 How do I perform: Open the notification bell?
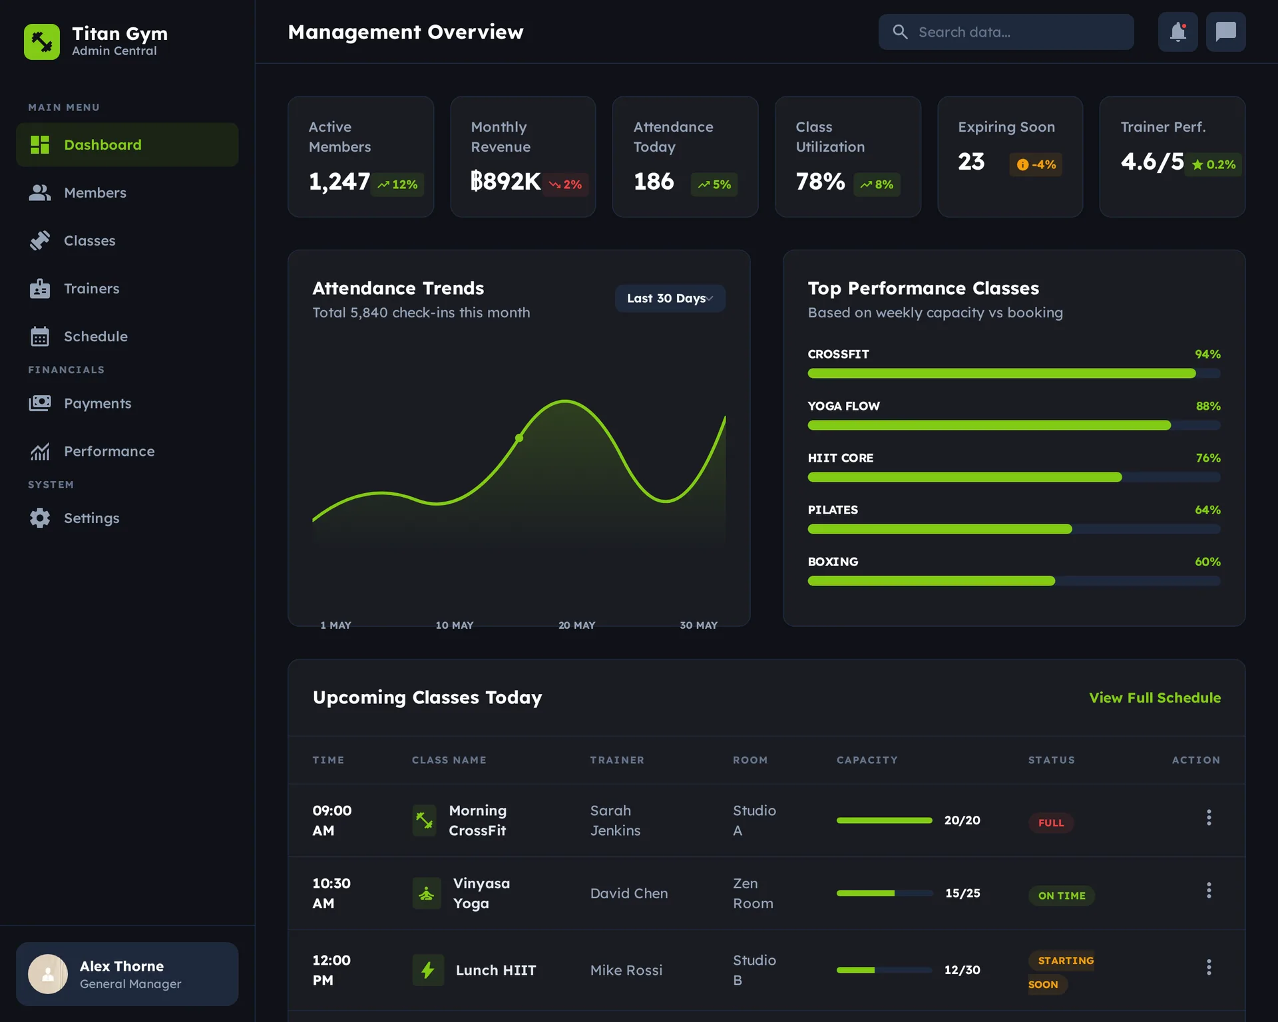pyautogui.click(x=1177, y=31)
